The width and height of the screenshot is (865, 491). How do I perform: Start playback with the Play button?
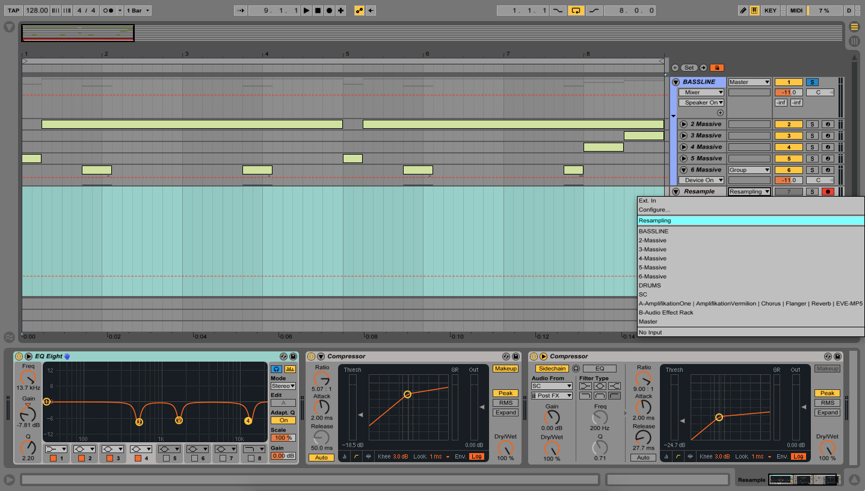coord(306,10)
